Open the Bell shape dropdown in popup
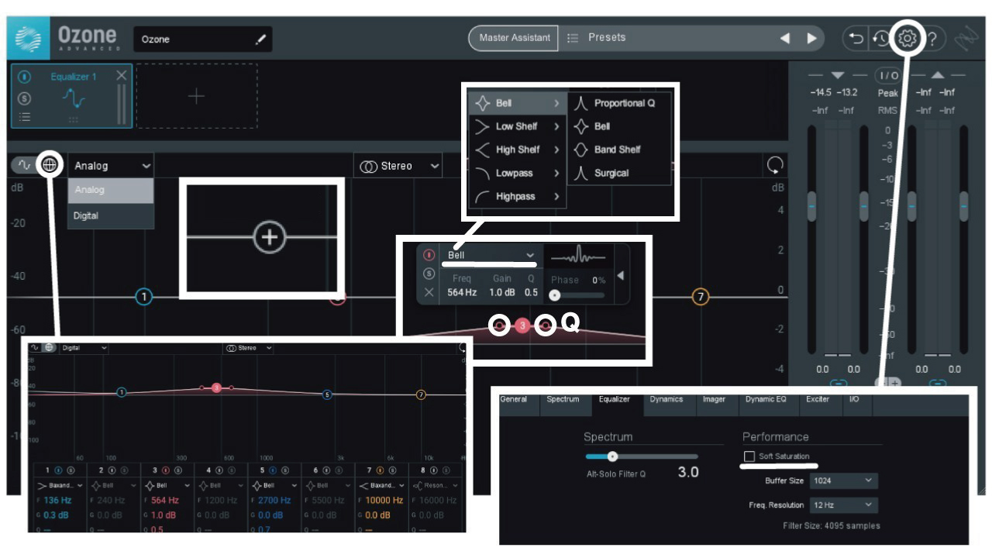The height and width of the screenshot is (558, 992). pos(491,255)
